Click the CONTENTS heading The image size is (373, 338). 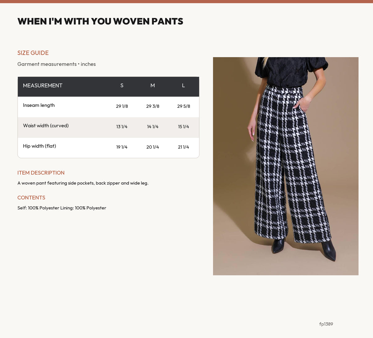[x=31, y=198]
